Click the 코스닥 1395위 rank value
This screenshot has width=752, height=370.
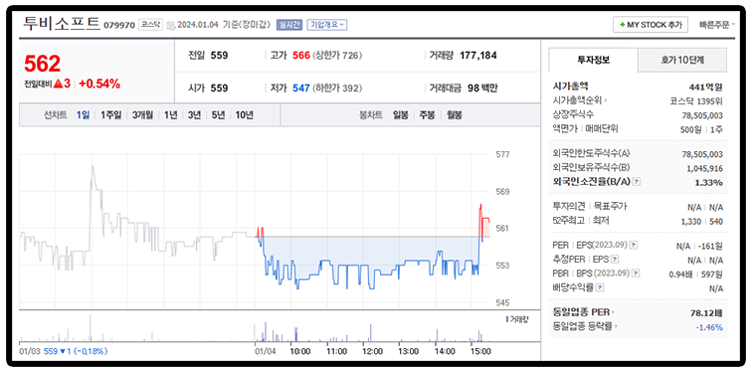coord(696,101)
